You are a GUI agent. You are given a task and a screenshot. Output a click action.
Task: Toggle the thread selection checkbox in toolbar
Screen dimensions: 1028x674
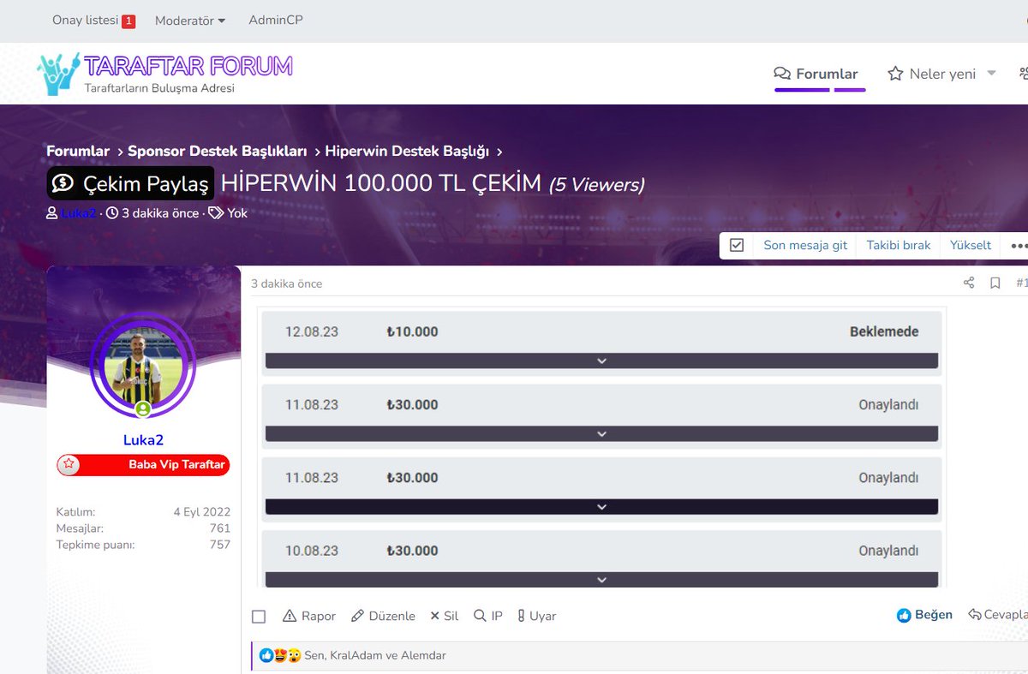[737, 245]
